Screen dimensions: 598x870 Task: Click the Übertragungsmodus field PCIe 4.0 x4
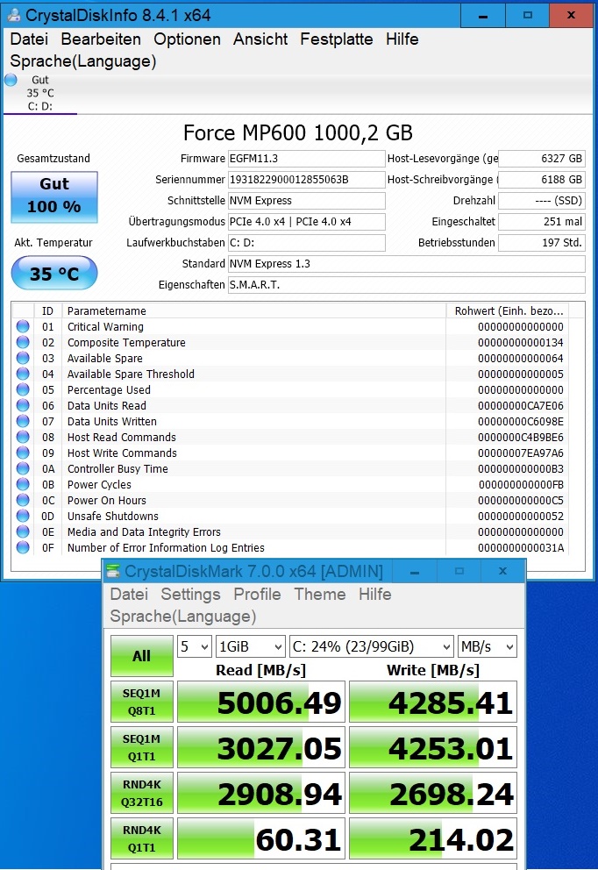click(307, 222)
